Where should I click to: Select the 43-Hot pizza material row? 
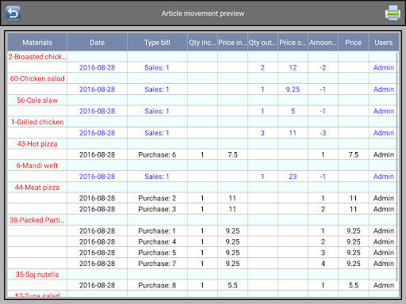click(202, 144)
